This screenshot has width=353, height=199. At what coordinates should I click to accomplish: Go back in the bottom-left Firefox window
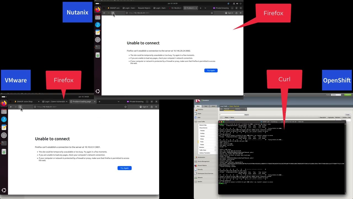[x=11, y=107]
